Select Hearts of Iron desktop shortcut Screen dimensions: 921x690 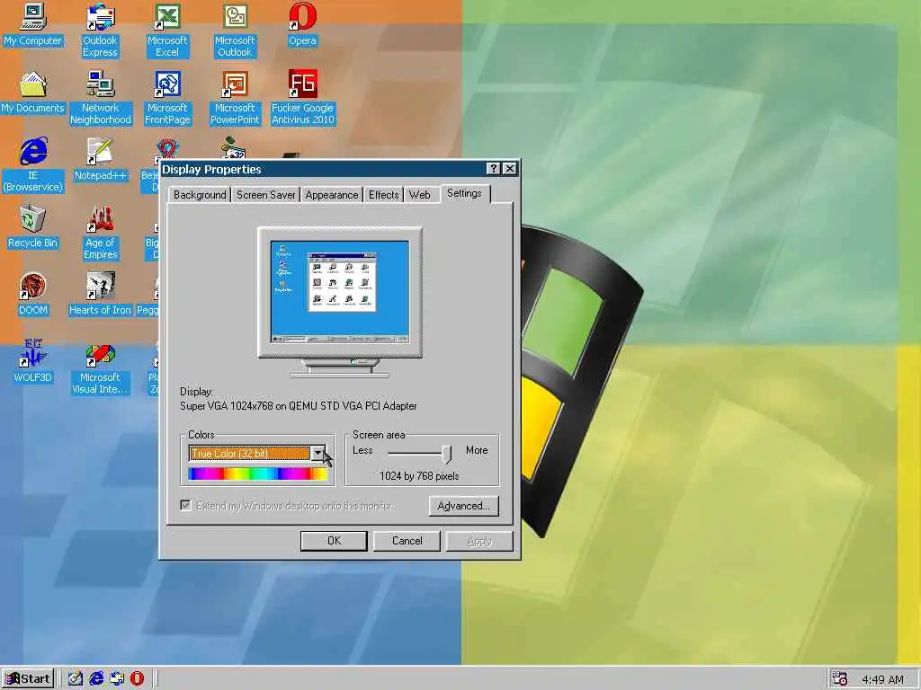(x=101, y=295)
